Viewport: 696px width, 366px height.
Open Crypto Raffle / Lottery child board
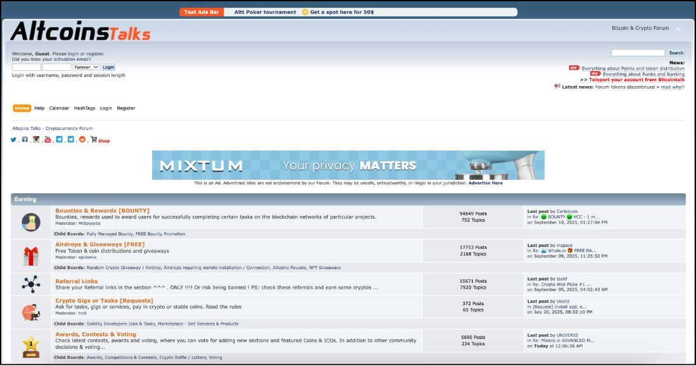coord(183,358)
